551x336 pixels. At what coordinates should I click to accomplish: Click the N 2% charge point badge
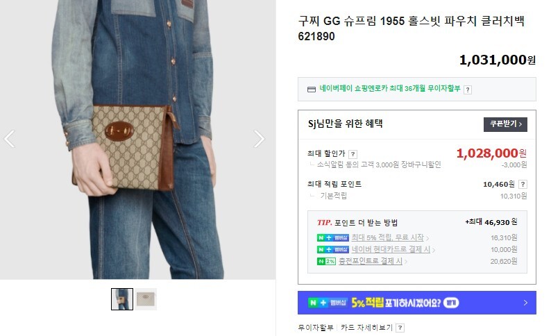tap(326, 261)
